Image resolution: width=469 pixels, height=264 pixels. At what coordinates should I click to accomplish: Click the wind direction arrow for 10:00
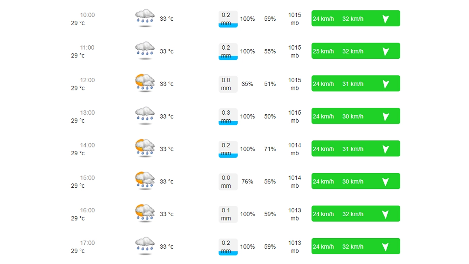[385, 19]
